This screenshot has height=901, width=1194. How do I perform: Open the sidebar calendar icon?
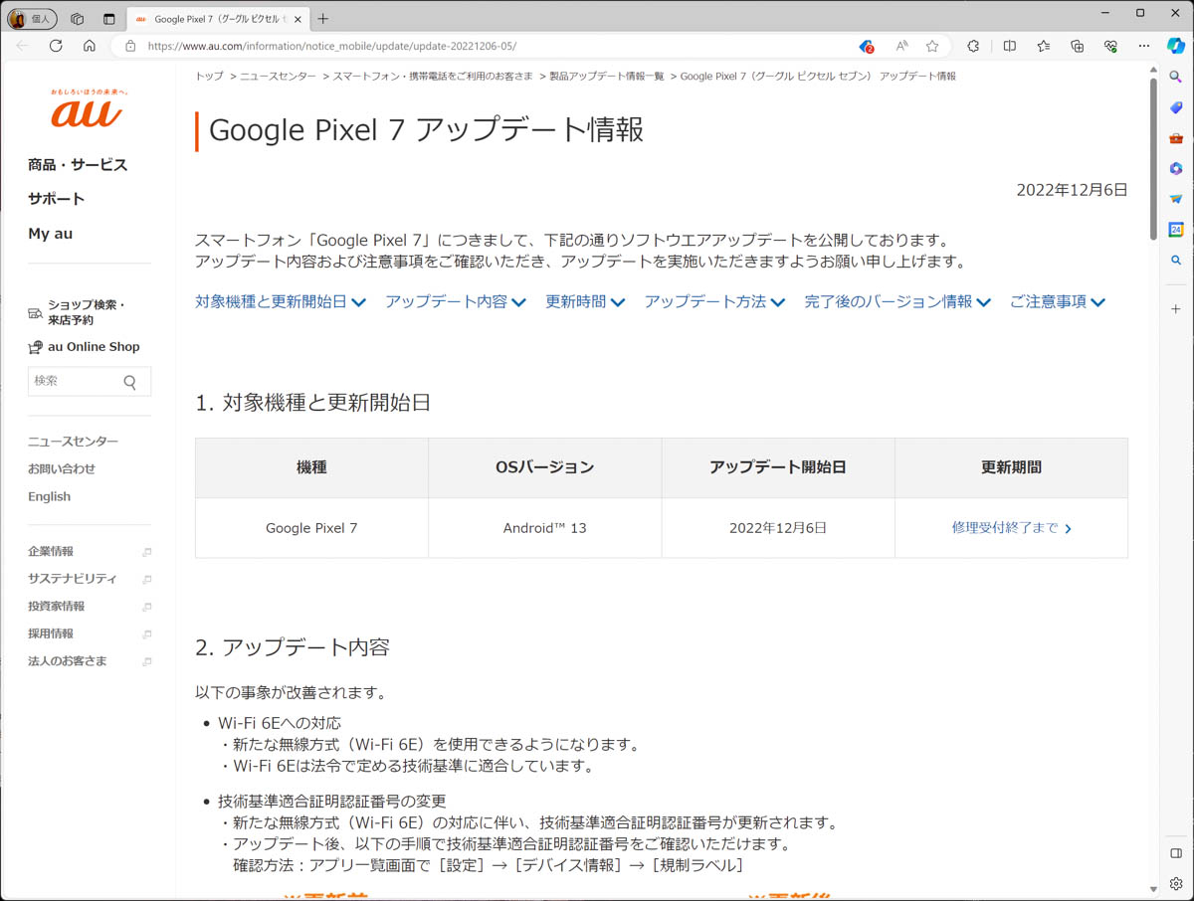coord(1176,230)
